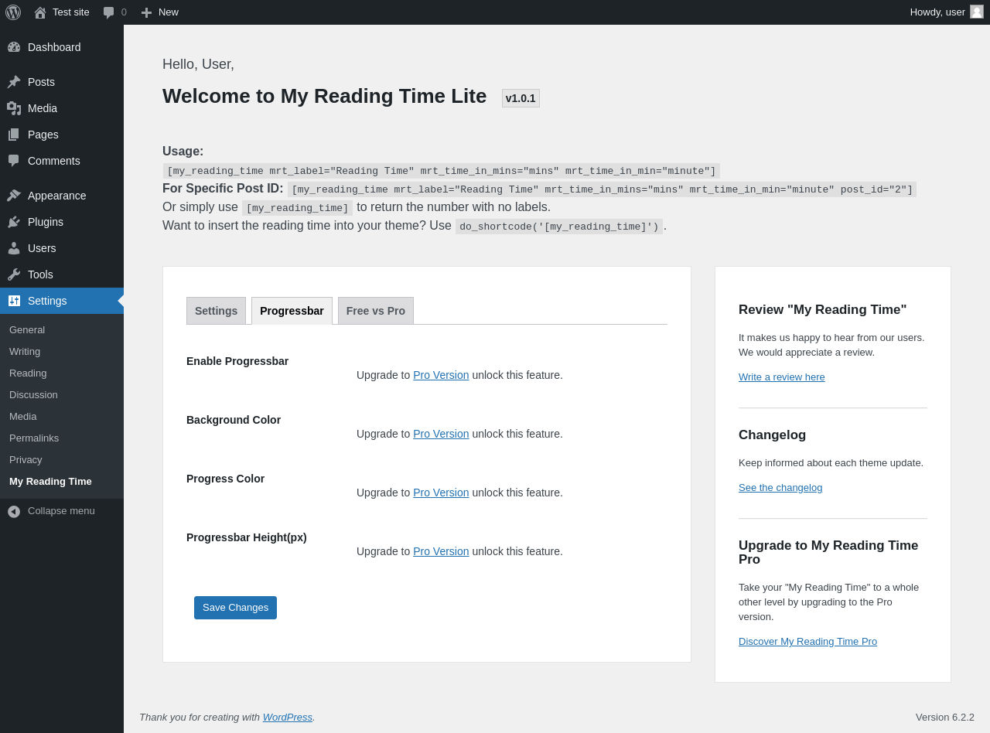990x733 pixels.
Task: Click Pro Version link for Progressbar Height
Action: 441,551
